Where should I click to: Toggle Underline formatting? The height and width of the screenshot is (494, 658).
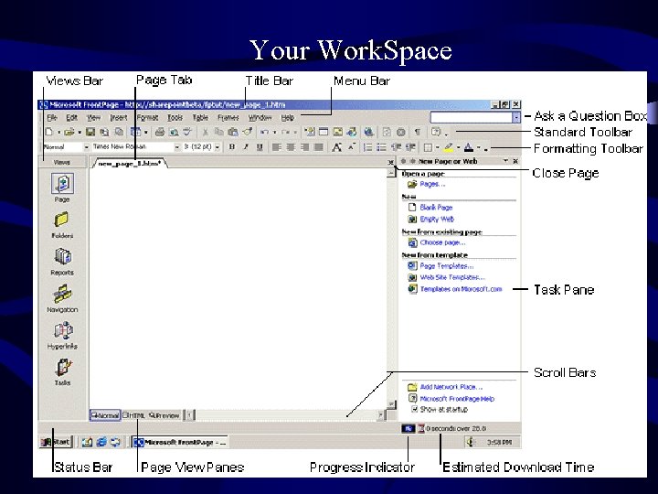coord(260,147)
